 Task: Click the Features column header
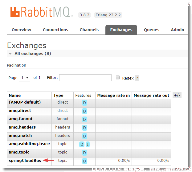(83, 96)
